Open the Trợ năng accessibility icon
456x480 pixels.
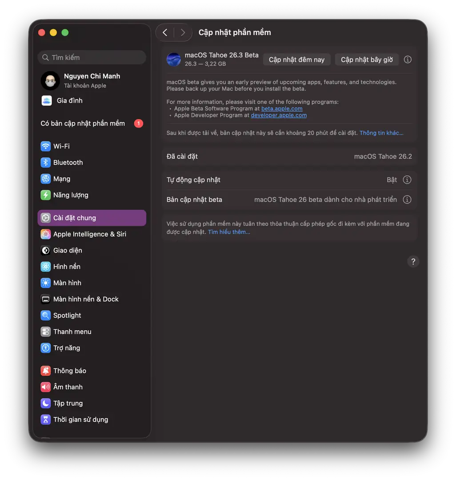coord(46,348)
